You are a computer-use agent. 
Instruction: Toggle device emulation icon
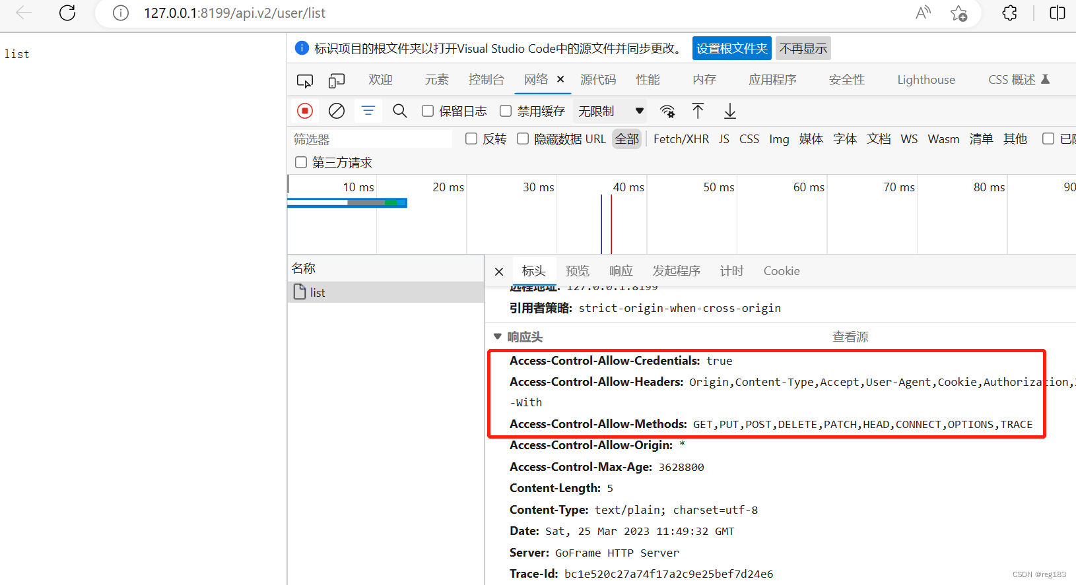tap(337, 80)
